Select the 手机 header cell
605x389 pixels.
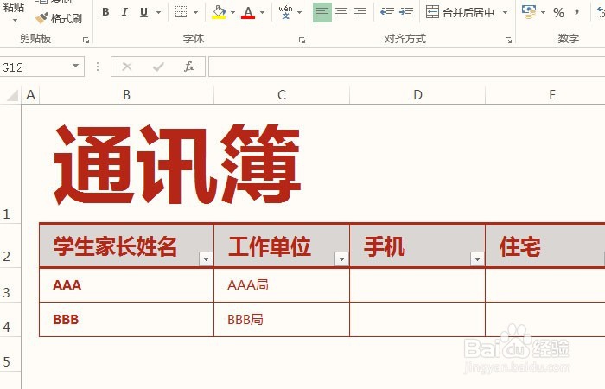[417, 246]
